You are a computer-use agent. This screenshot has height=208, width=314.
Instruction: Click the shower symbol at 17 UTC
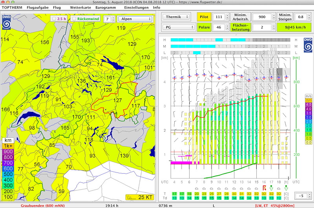(x=271, y=189)
